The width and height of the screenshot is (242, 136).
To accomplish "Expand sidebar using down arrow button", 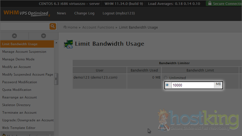I will coord(43,36).
